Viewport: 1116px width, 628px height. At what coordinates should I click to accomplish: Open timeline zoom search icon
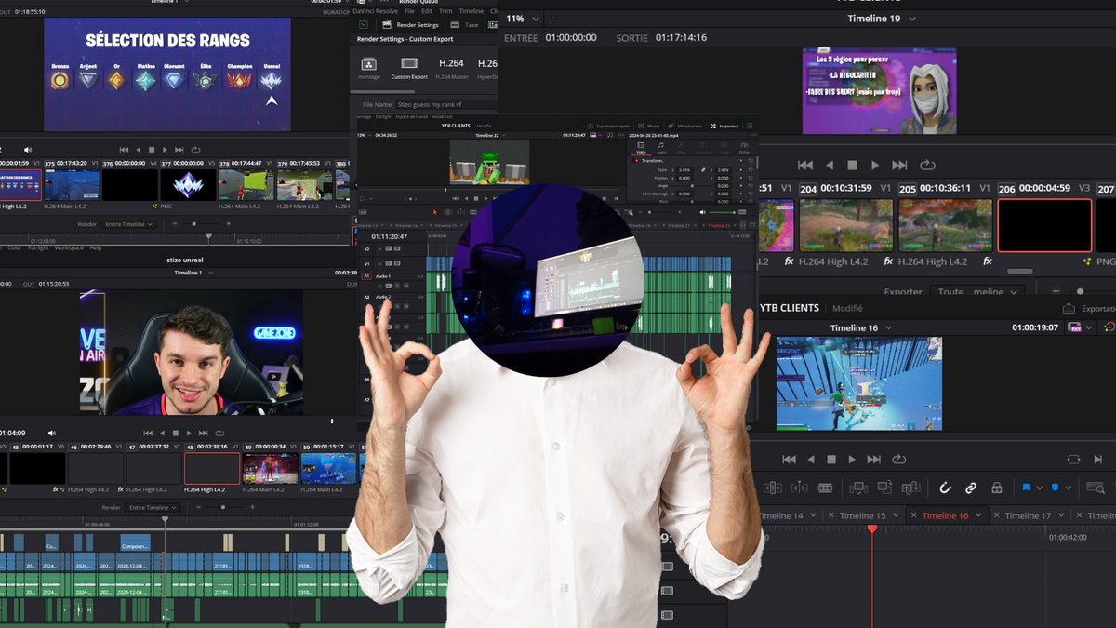click(x=1096, y=488)
